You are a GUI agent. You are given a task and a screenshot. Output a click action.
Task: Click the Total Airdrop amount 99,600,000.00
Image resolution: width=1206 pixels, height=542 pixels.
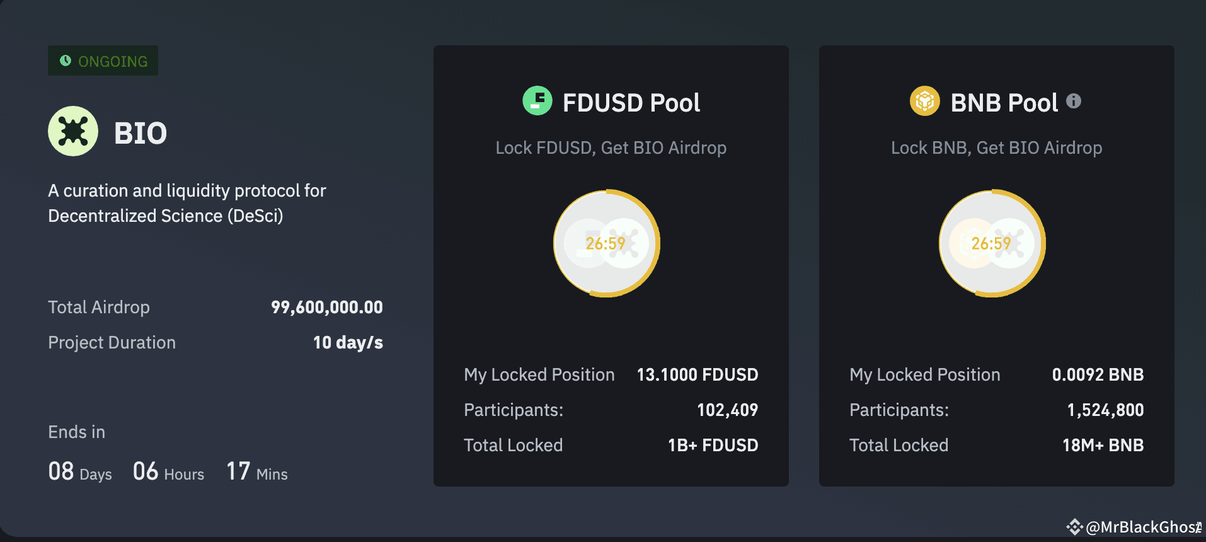pyautogui.click(x=326, y=307)
